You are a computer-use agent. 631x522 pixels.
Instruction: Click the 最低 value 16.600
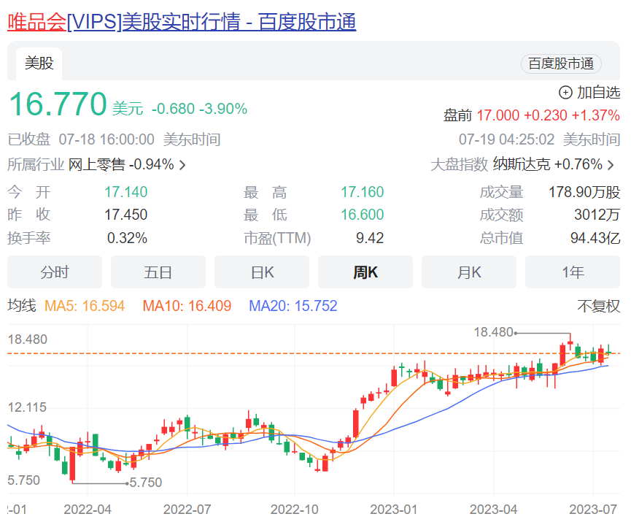click(x=362, y=215)
